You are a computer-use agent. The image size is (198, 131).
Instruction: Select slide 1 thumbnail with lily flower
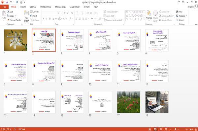(16, 40)
